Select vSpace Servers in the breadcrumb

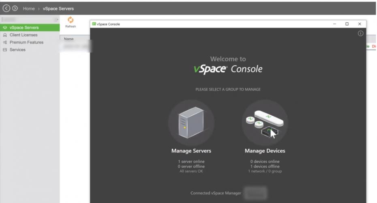[58, 9]
